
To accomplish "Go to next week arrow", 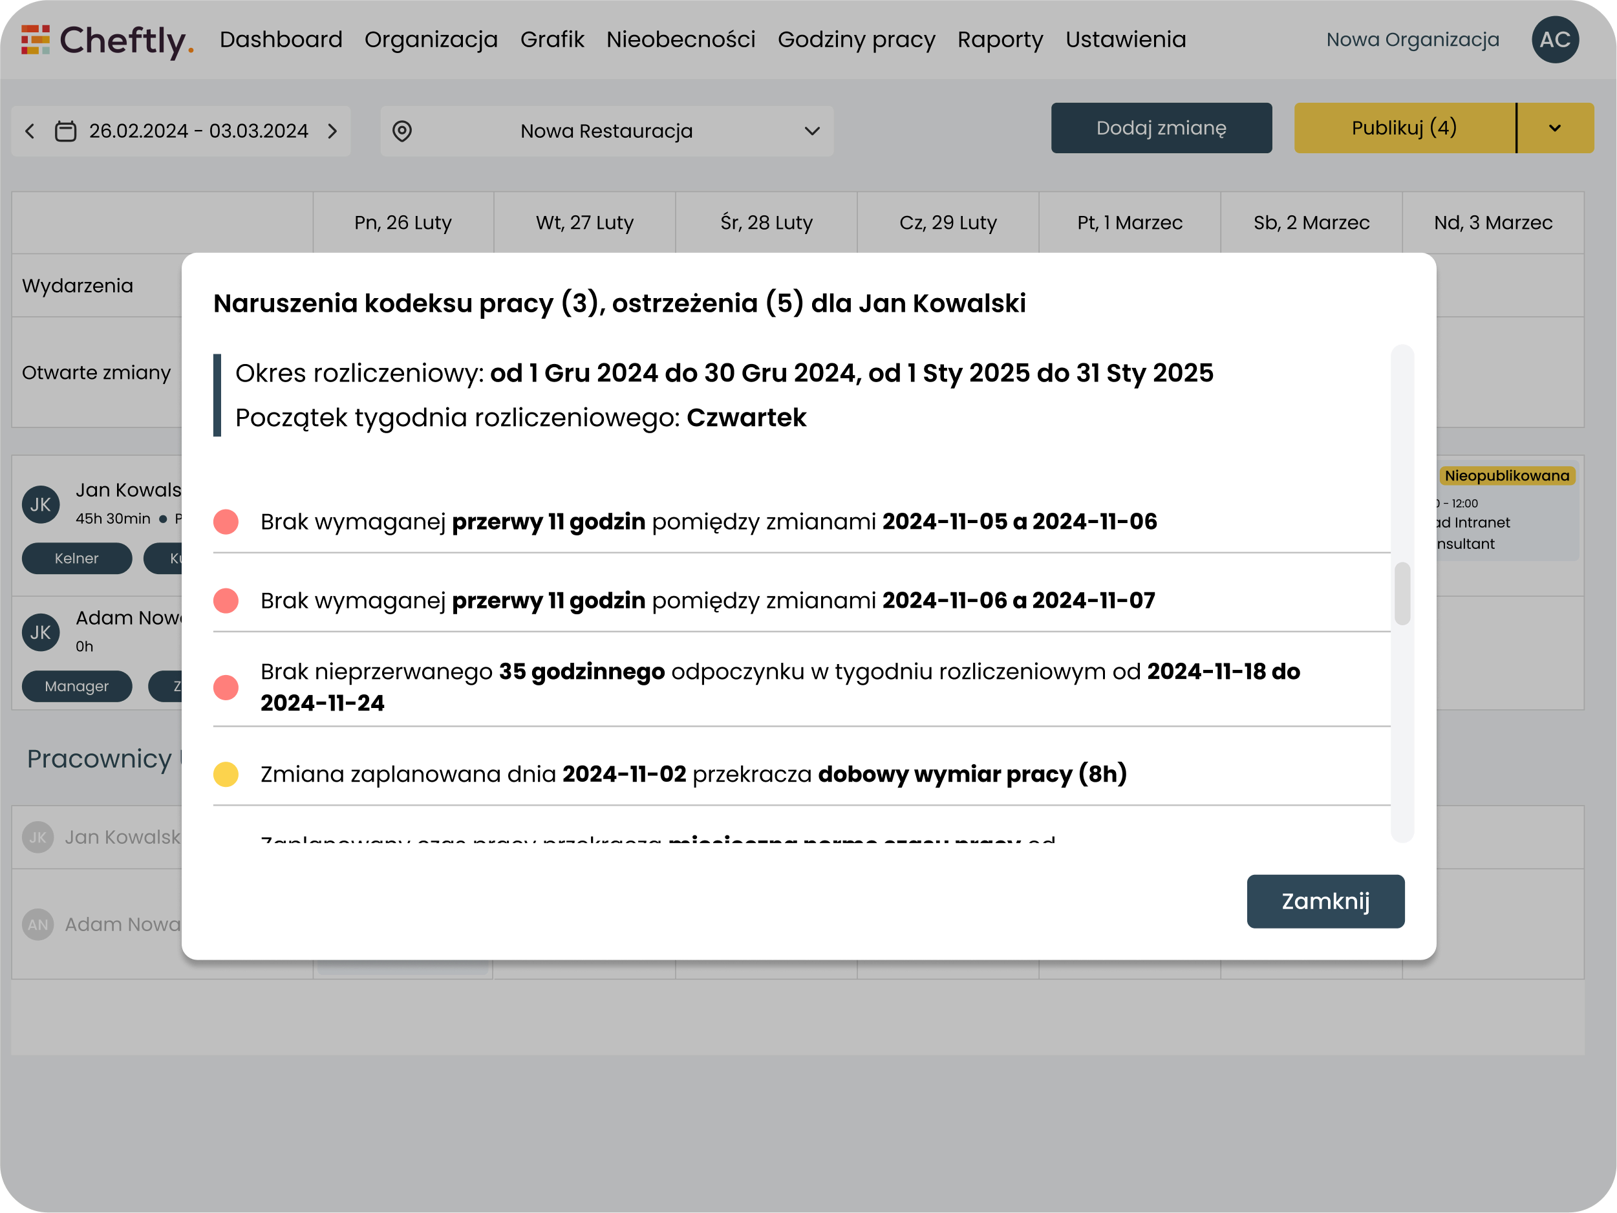I will (332, 131).
